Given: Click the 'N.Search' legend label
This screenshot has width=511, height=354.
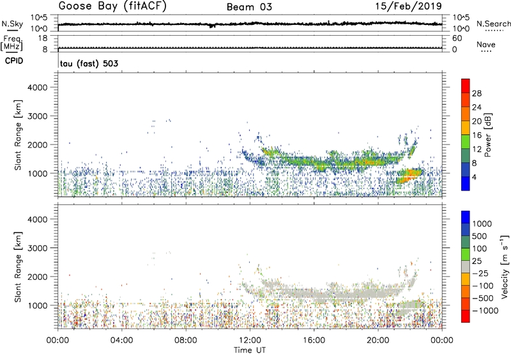Looking at the screenshot, I should 493,24.
